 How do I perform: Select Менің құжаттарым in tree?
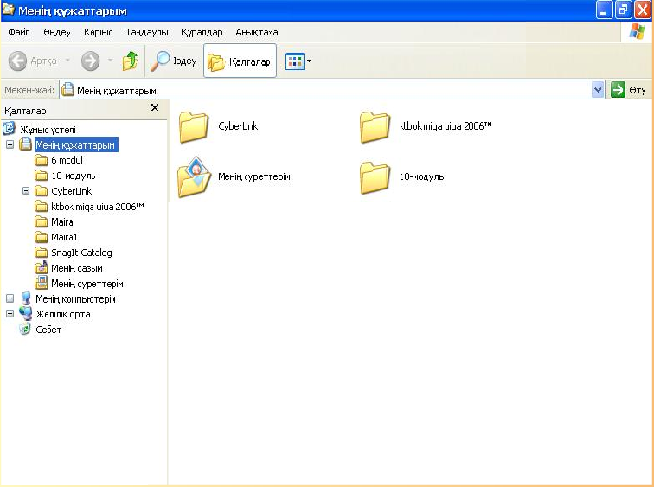click(x=75, y=145)
